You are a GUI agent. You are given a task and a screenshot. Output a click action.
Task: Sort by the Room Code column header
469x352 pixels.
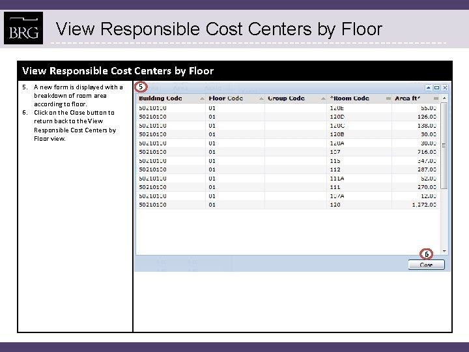[x=359, y=98]
